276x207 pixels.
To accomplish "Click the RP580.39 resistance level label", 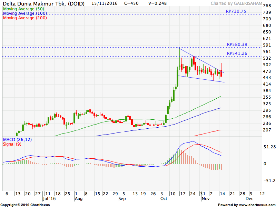I will (237, 44).
